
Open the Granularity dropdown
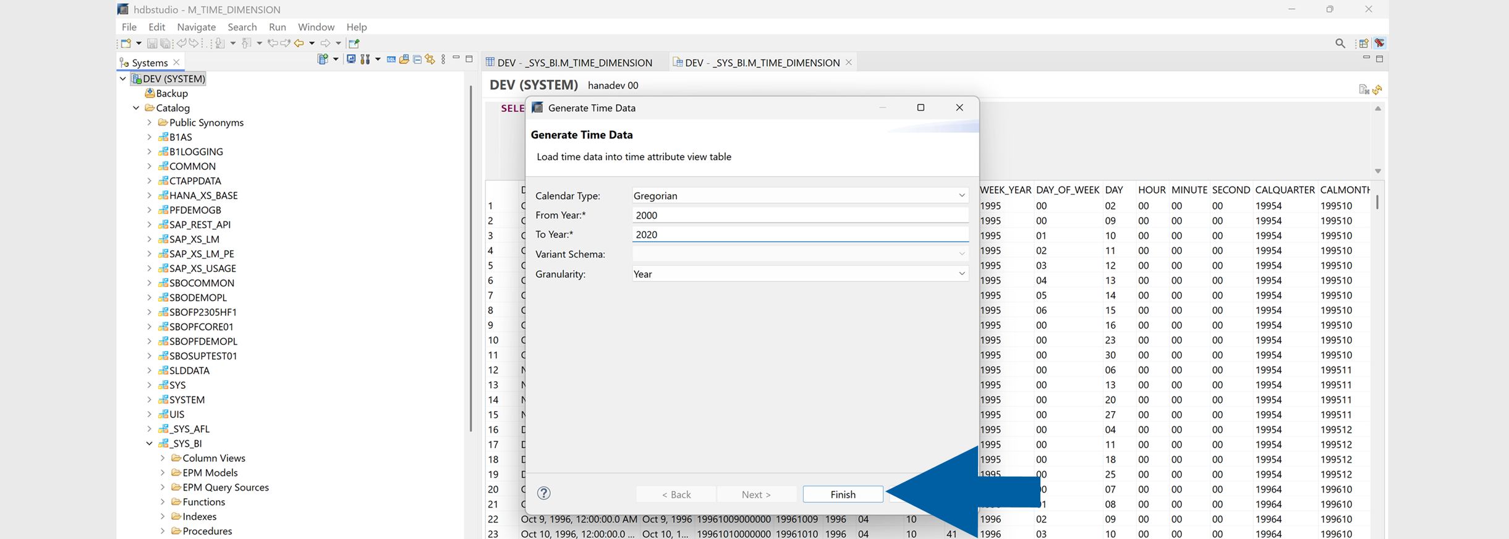pos(961,274)
